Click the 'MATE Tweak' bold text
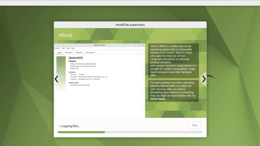Image resolution: width=260 pixels, height=146 pixels. 158,99
